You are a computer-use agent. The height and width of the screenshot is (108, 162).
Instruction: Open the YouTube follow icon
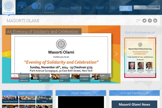155,21
